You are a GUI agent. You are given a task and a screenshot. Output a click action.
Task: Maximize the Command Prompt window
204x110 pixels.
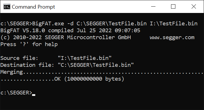(x=173, y=7)
